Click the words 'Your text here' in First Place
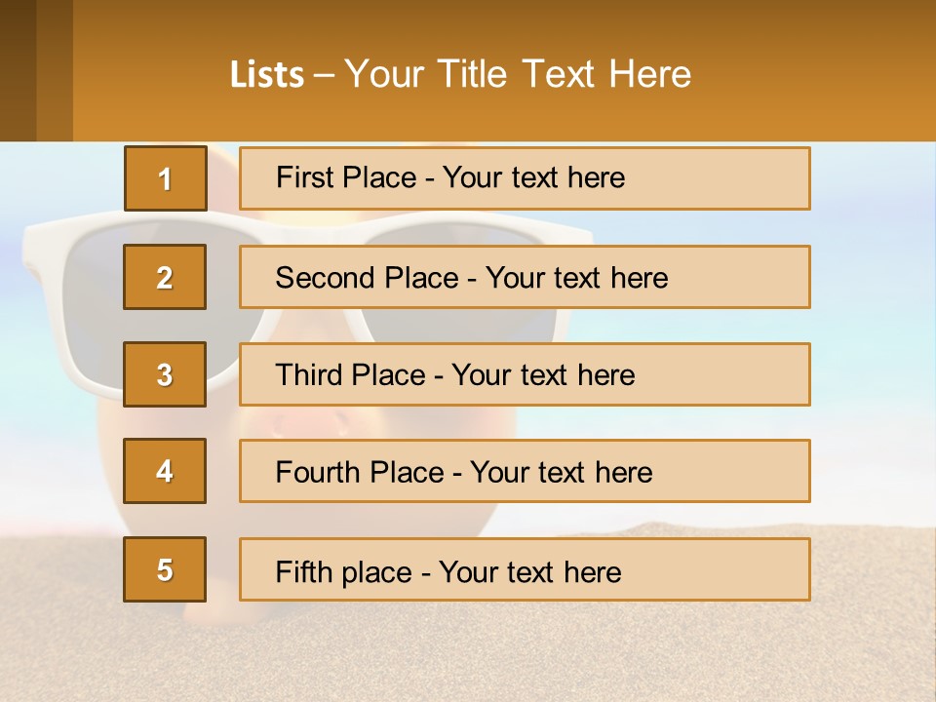 533,177
